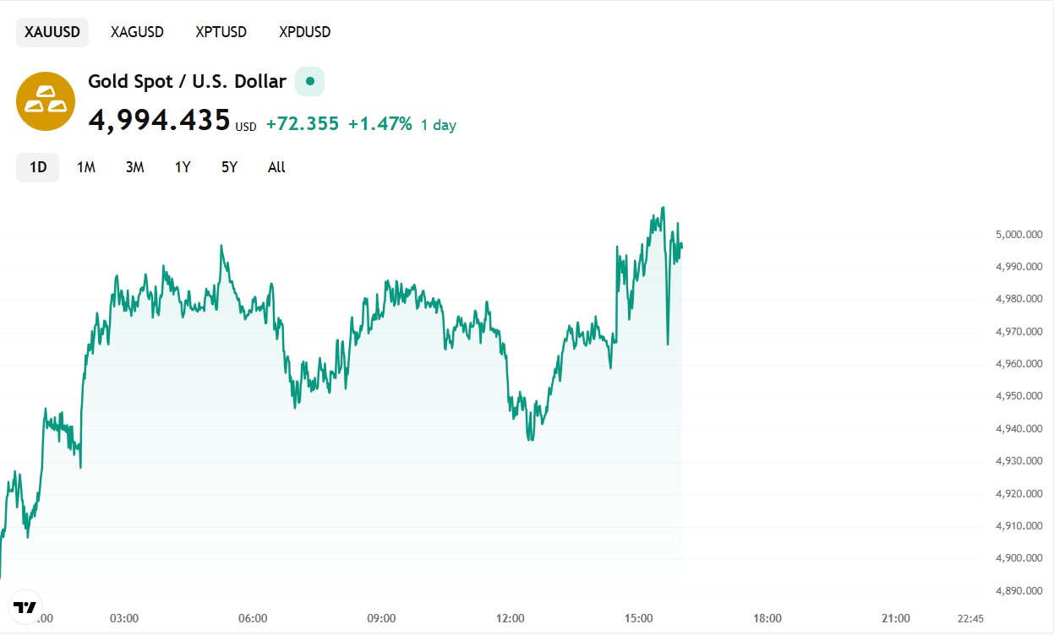1054x635 pixels.
Task: Open the XPDUSD symbol tab
Action: coord(304,31)
